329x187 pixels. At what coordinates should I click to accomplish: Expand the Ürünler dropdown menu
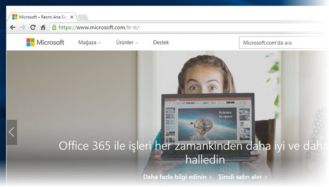click(127, 42)
